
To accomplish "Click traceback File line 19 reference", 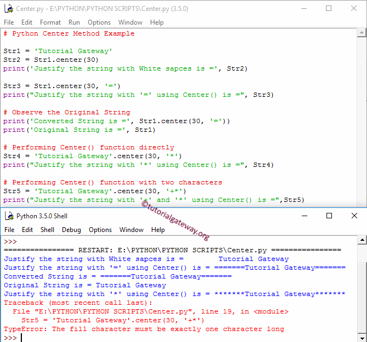I will coord(151,311).
